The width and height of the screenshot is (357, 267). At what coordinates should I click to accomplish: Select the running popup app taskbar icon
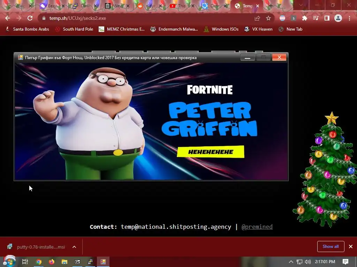coord(103,262)
